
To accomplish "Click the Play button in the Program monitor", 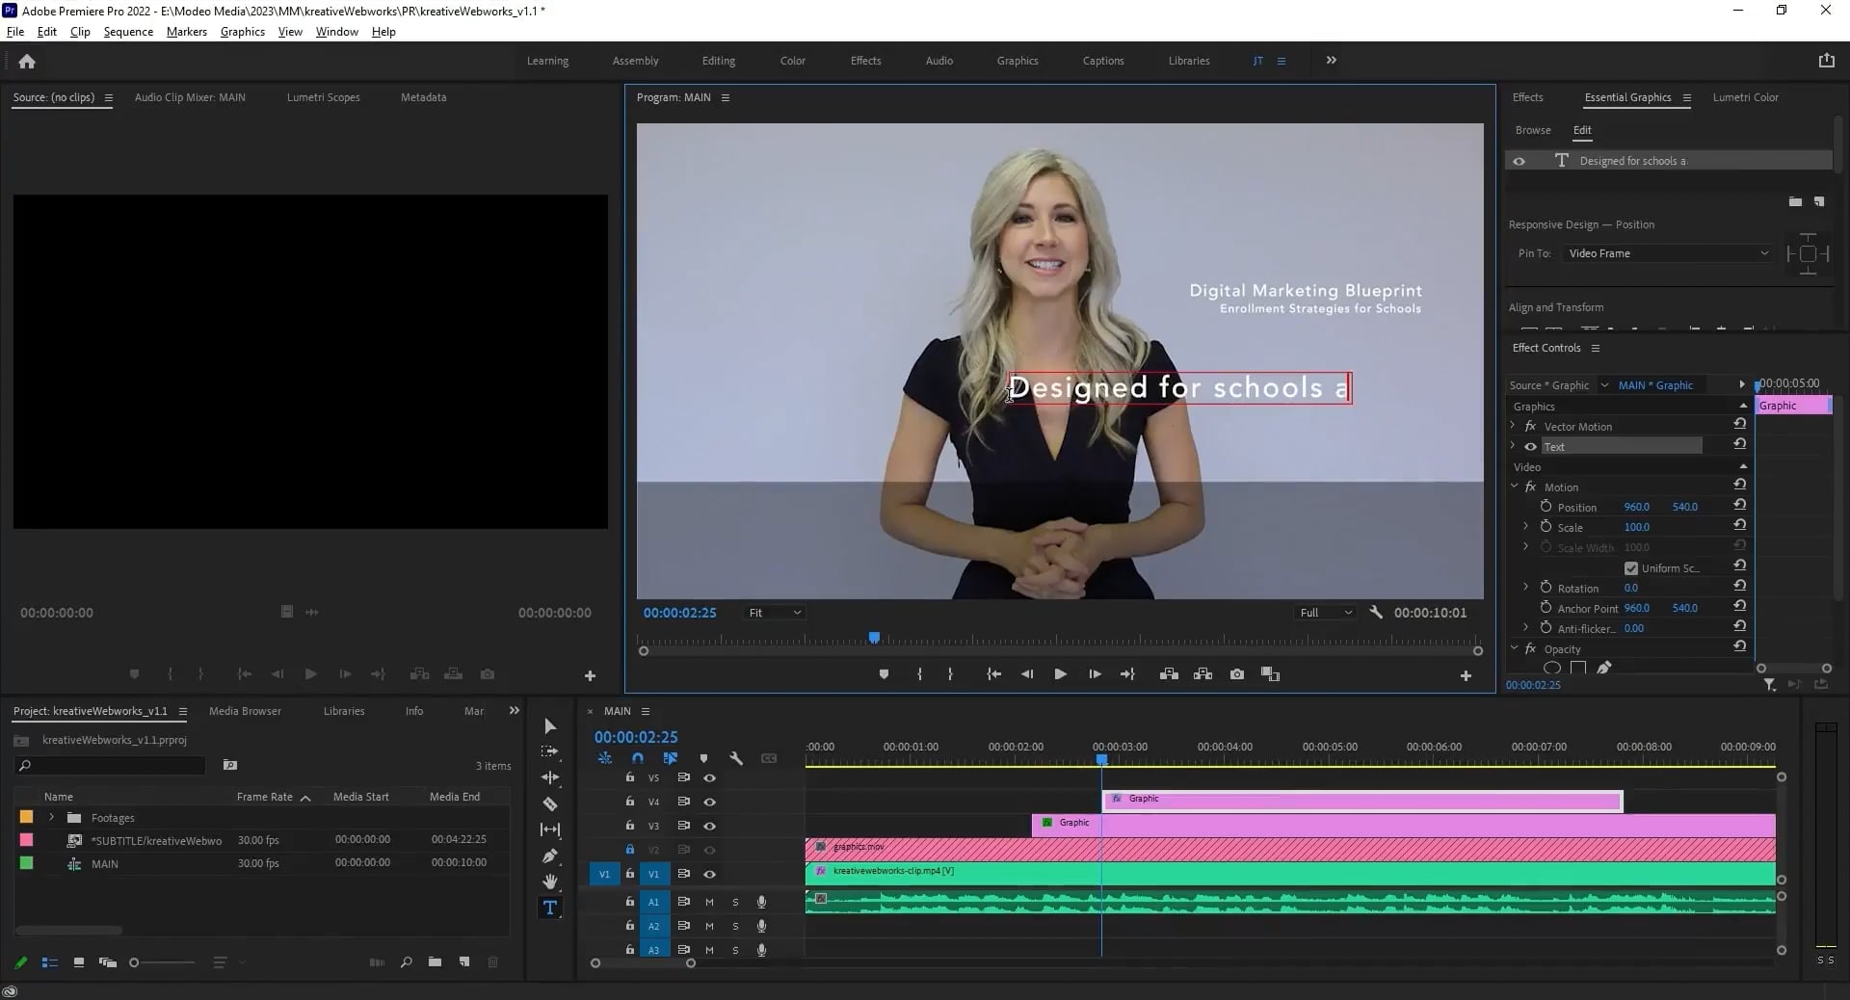I will 1060,674.
